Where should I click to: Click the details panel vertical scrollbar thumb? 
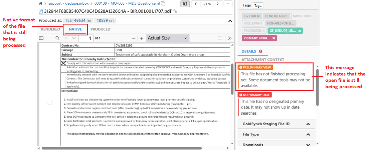pos(318,88)
